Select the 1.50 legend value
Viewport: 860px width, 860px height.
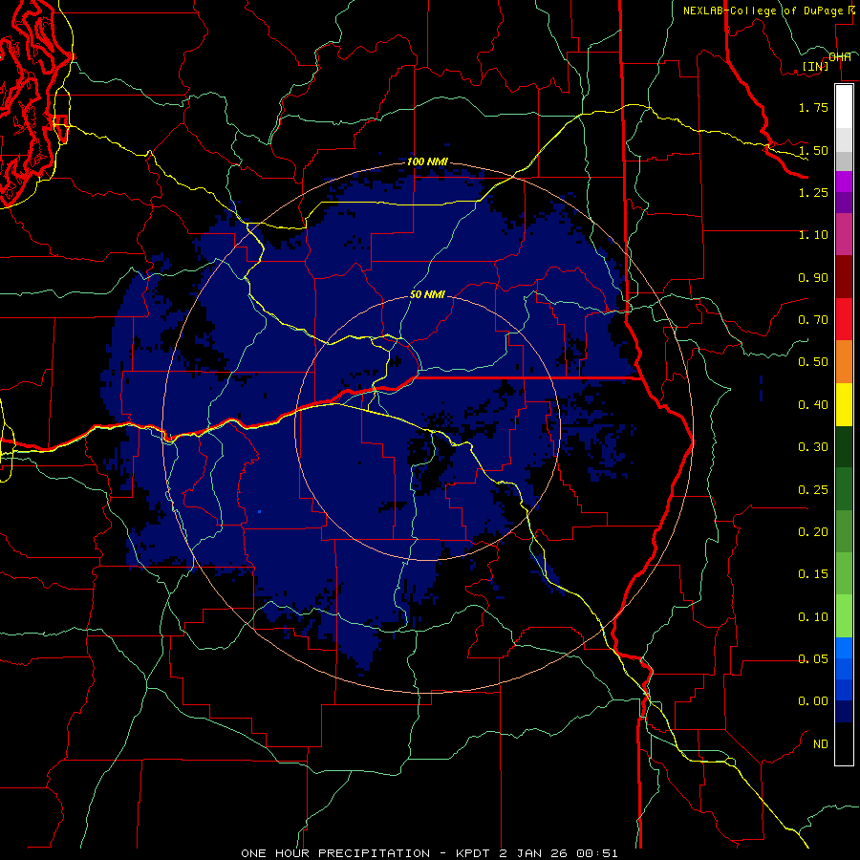[813, 150]
